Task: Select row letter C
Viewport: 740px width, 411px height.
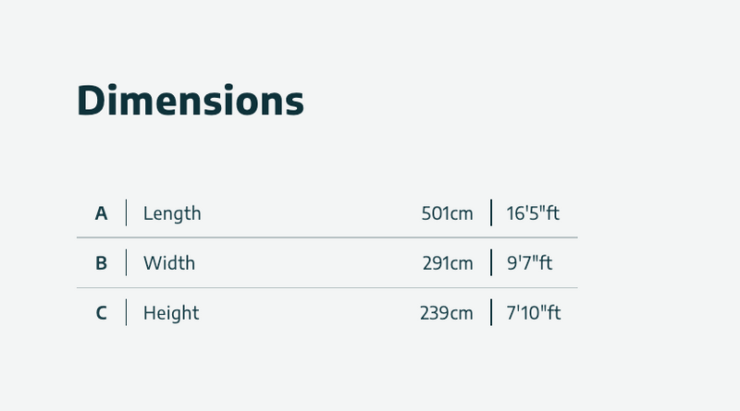Action: (102, 313)
